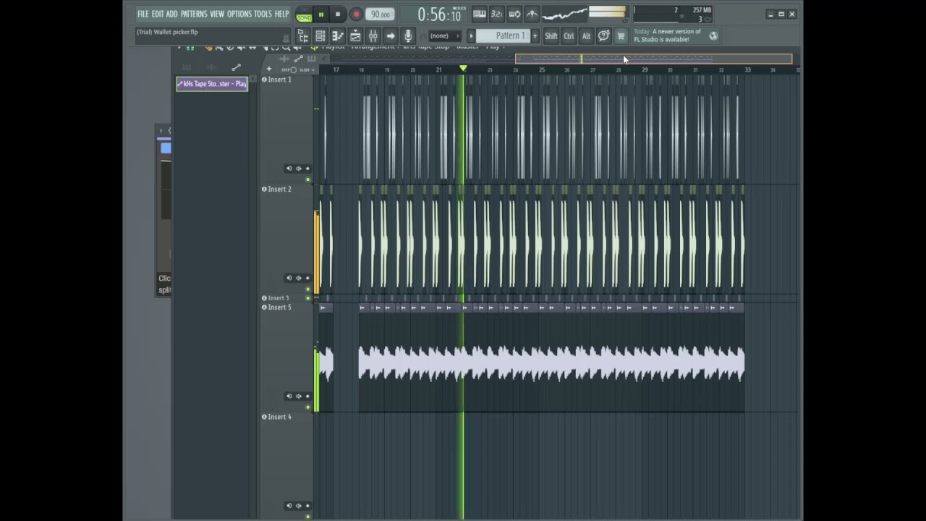Pause playback with the pause button
The image size is (926, 521).
click(321, 14)
